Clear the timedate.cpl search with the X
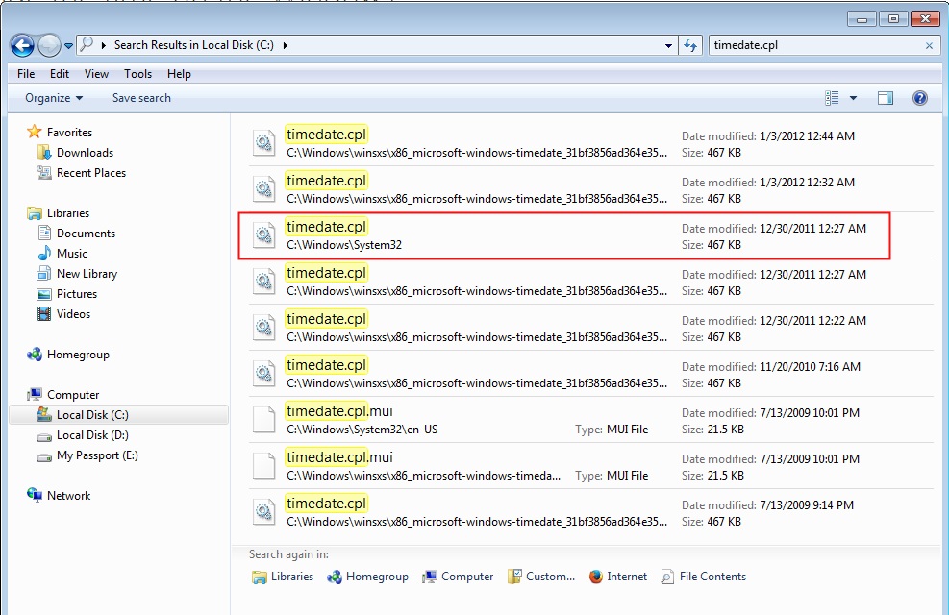This screenshot has height=615, width=949. click(929, 46)
